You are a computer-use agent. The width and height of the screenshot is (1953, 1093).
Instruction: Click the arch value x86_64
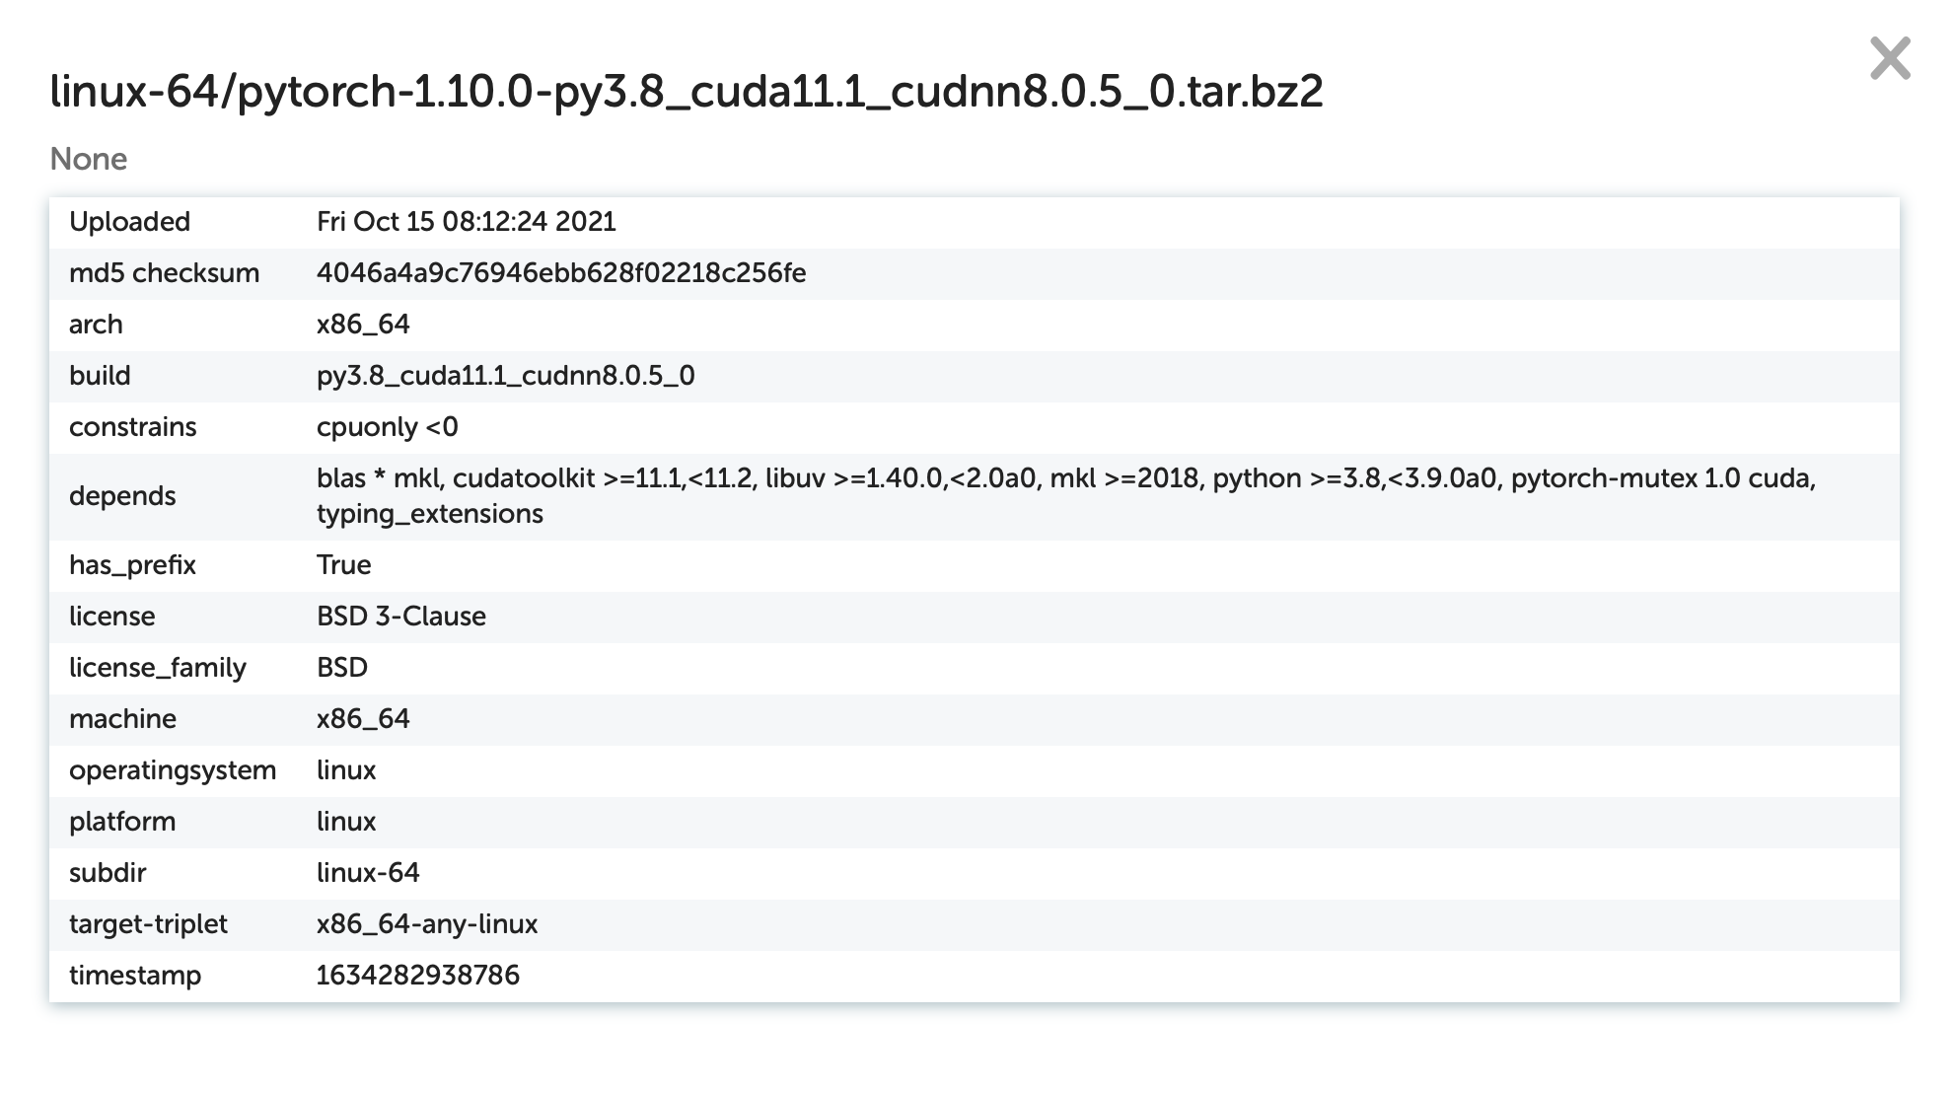tap(363, 325)
